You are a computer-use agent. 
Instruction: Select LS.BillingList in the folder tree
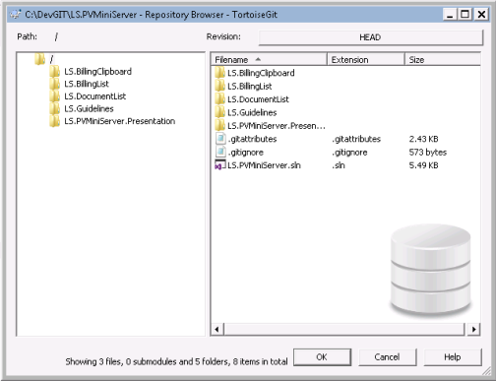point(87,84)
